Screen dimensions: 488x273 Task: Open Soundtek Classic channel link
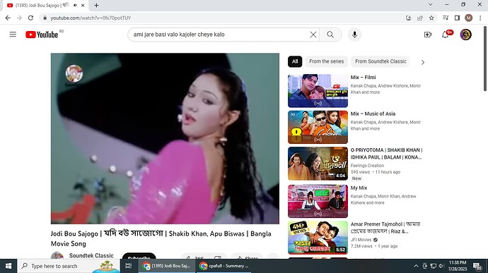point(91,255)
